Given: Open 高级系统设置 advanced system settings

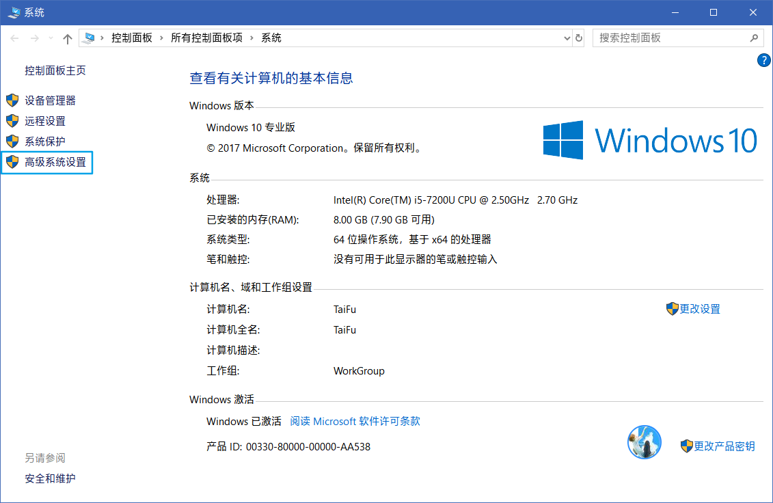Looking at the screenshot, I should 55,162.
